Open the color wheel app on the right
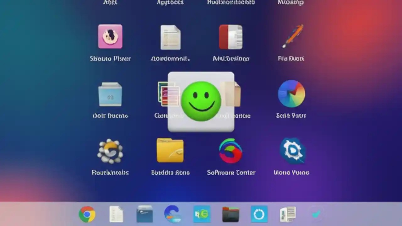 coord(291,94)
